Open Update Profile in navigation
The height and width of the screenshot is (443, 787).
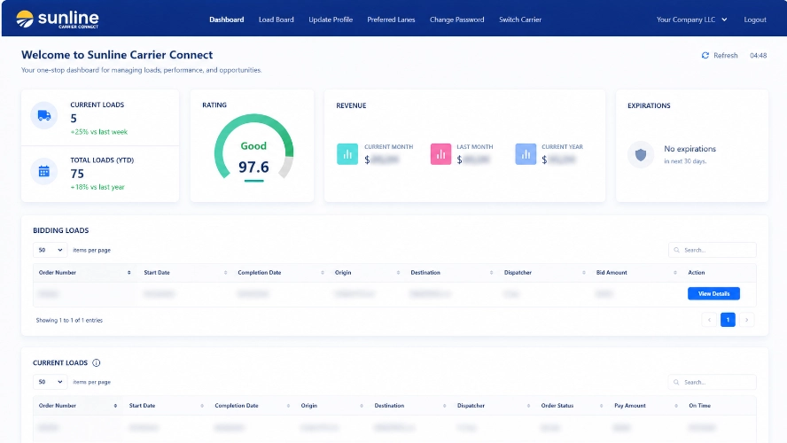click(x=331, y=19)
